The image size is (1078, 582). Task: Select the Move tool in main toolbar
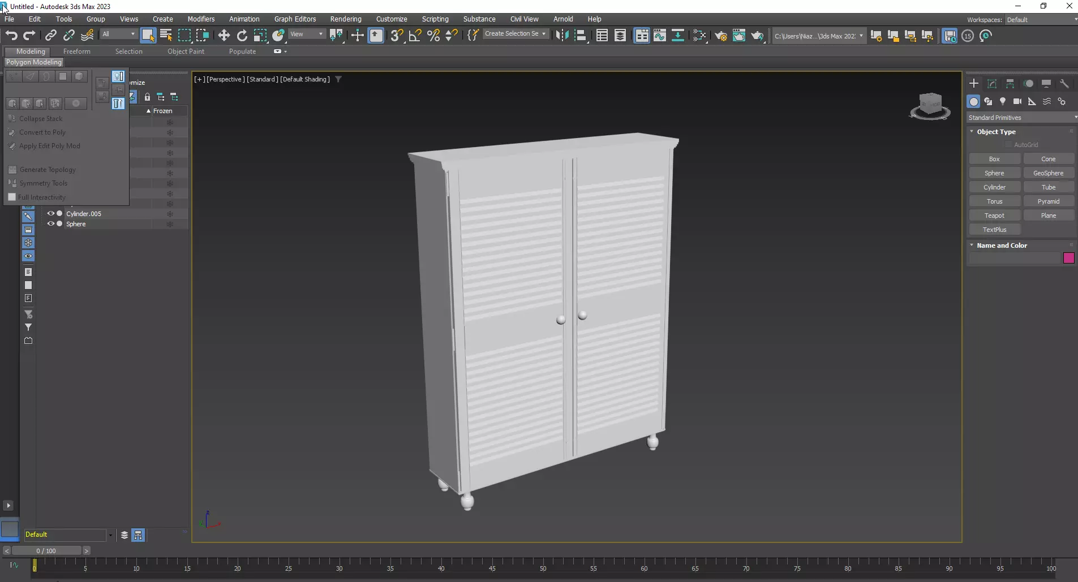224,36
